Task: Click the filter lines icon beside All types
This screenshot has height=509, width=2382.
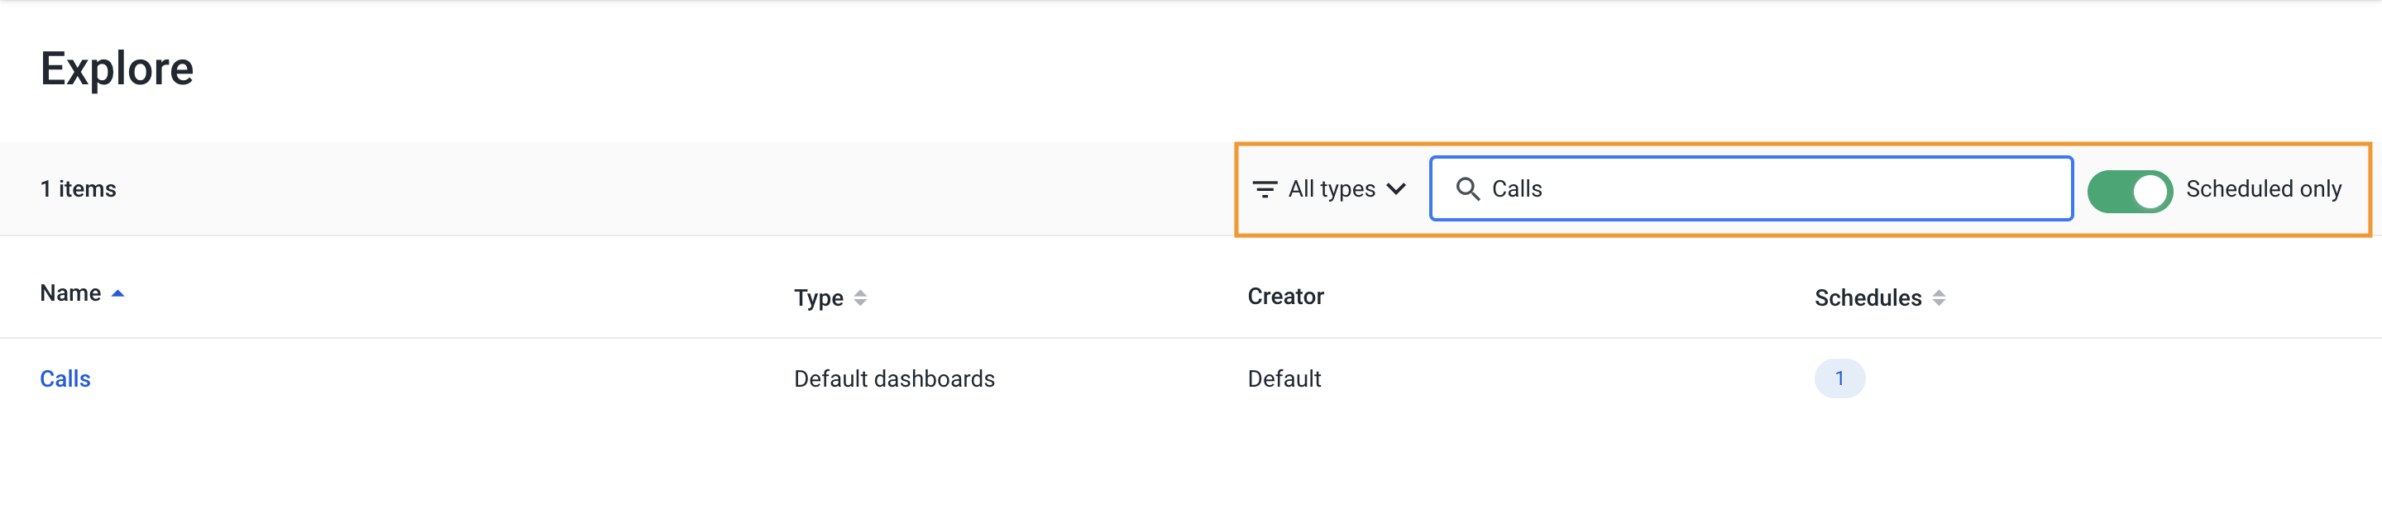Action: click(x=1264, y=189)
